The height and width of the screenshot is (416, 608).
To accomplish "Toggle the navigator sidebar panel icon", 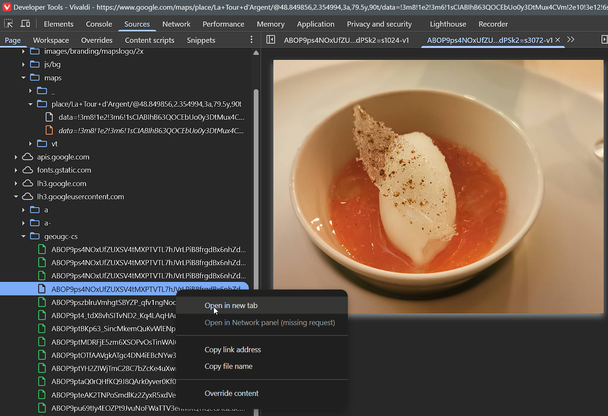I will 271,40.
